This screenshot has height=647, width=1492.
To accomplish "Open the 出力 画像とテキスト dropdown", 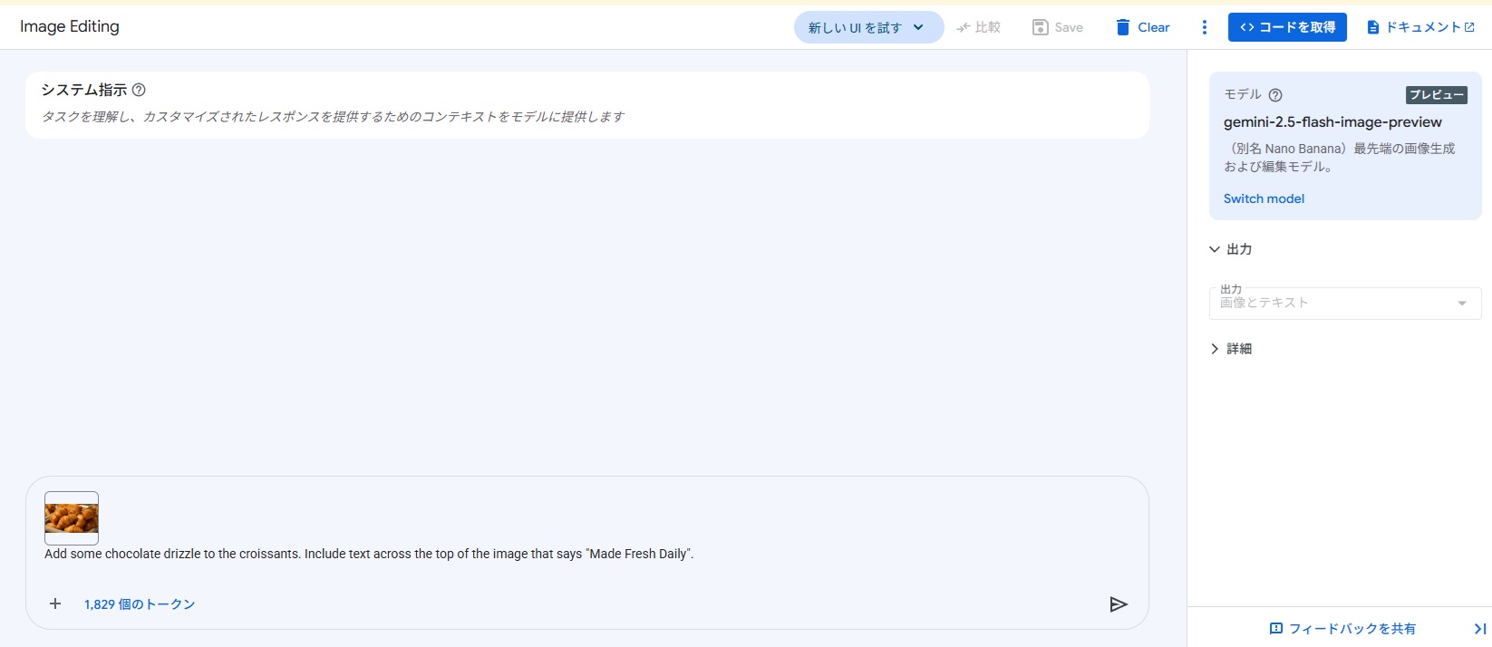I will [x=1344, y=304].
